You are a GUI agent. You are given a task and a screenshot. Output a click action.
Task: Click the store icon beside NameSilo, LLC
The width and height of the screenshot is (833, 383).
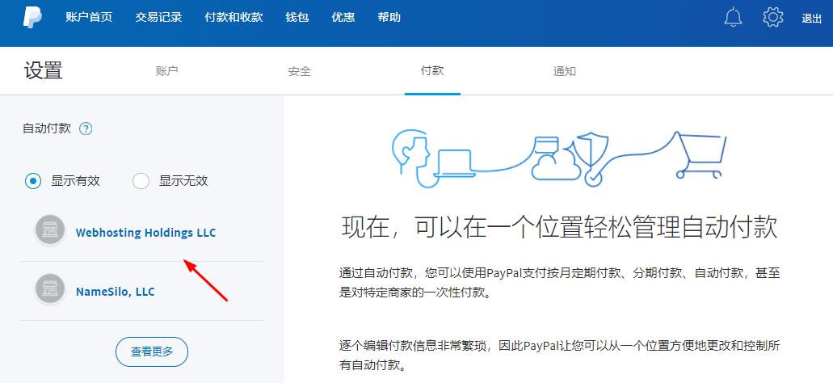click(49, 289)
